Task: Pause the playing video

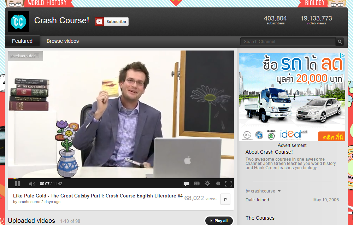Action: (18, 184)
